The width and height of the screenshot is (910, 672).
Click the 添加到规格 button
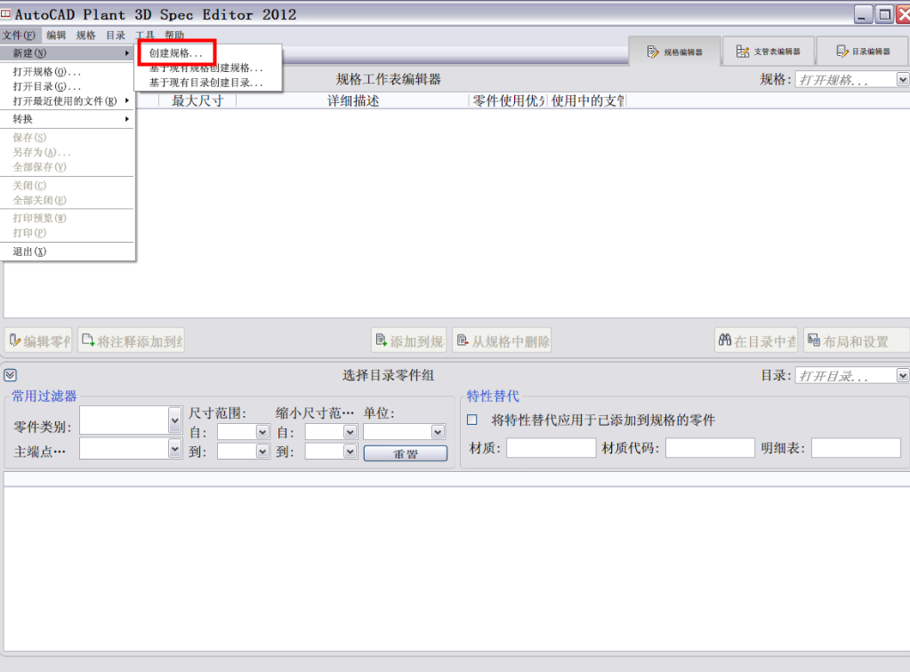[x=409, y=341]
